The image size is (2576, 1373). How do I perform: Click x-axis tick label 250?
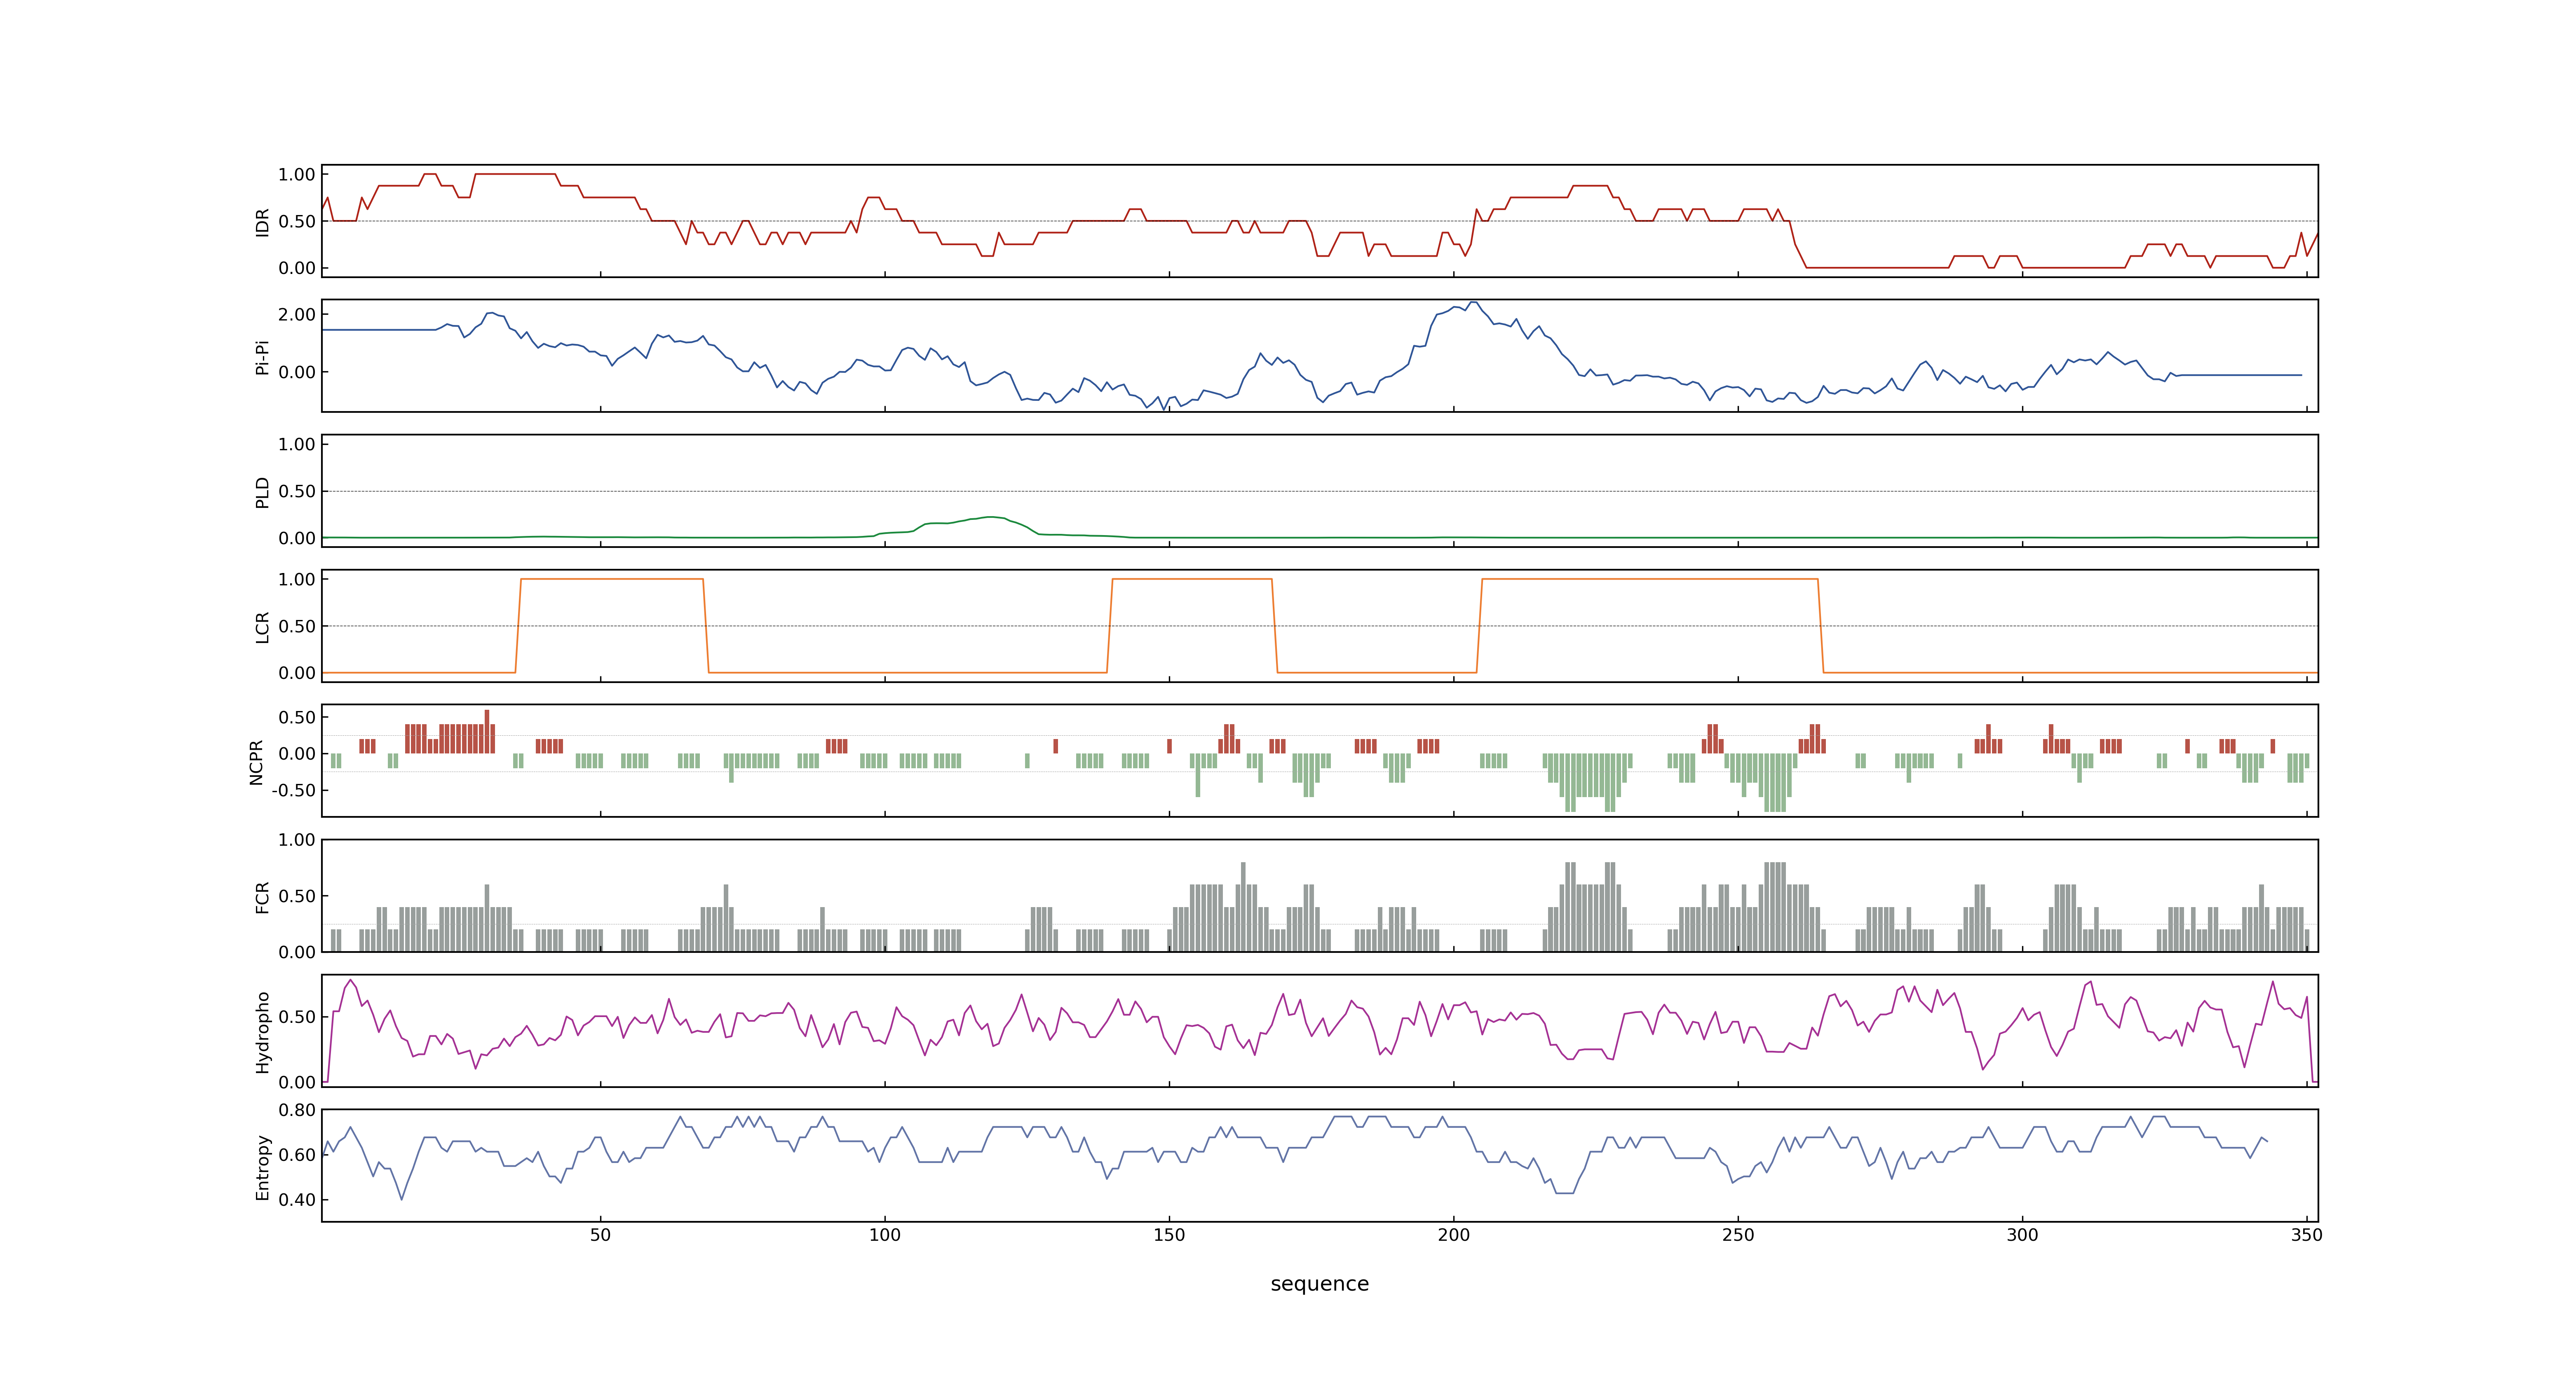pos(1738,1235)
